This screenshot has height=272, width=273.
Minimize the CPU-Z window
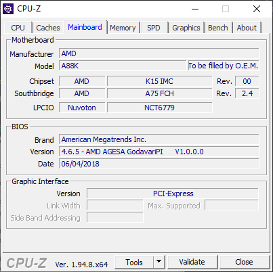coord(195,9)
